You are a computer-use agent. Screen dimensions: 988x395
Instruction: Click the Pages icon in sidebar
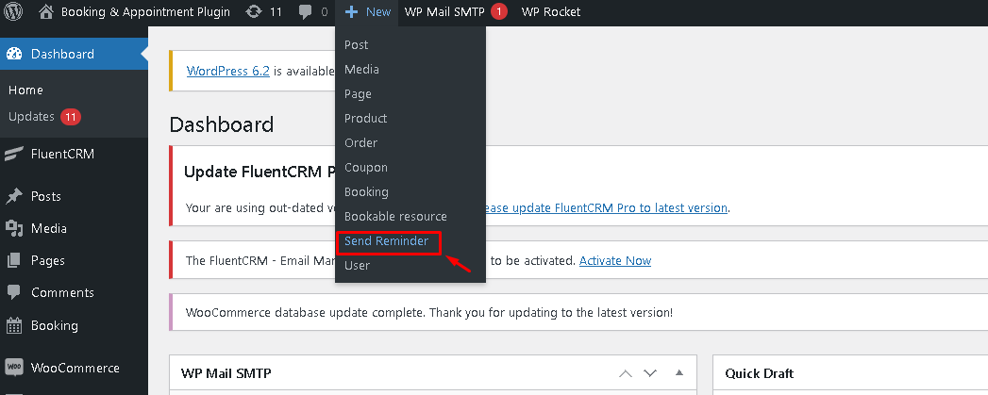pos(14,260)
